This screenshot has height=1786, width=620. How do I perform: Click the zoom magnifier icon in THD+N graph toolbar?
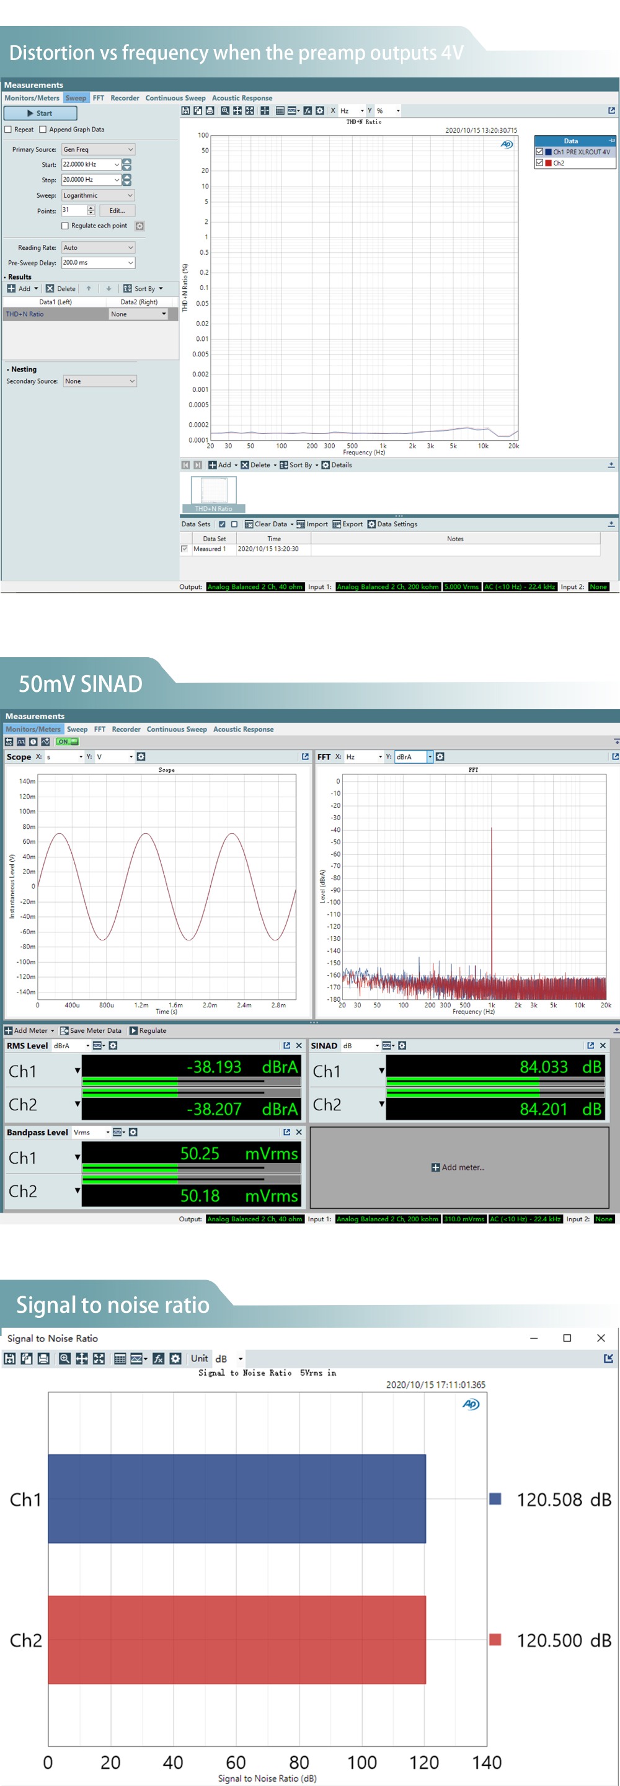pos(224,111)
